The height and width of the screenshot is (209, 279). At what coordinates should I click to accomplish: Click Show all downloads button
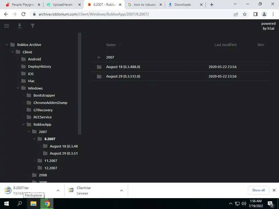258,190
